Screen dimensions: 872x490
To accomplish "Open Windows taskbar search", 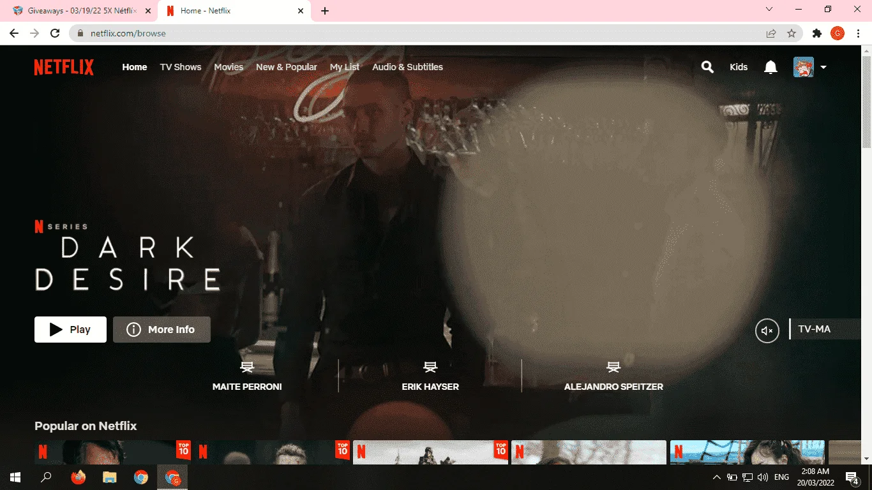I will coord(46,477).
